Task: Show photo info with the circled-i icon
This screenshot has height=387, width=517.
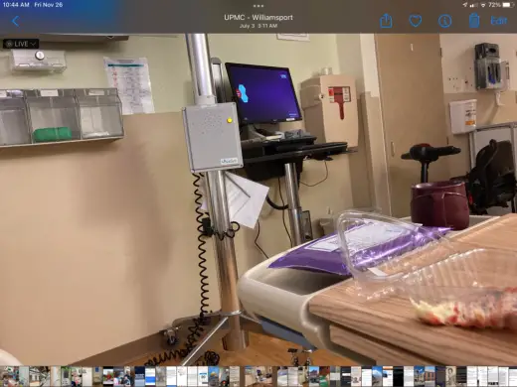Action: pyautogui.click(x=444, y=21)
